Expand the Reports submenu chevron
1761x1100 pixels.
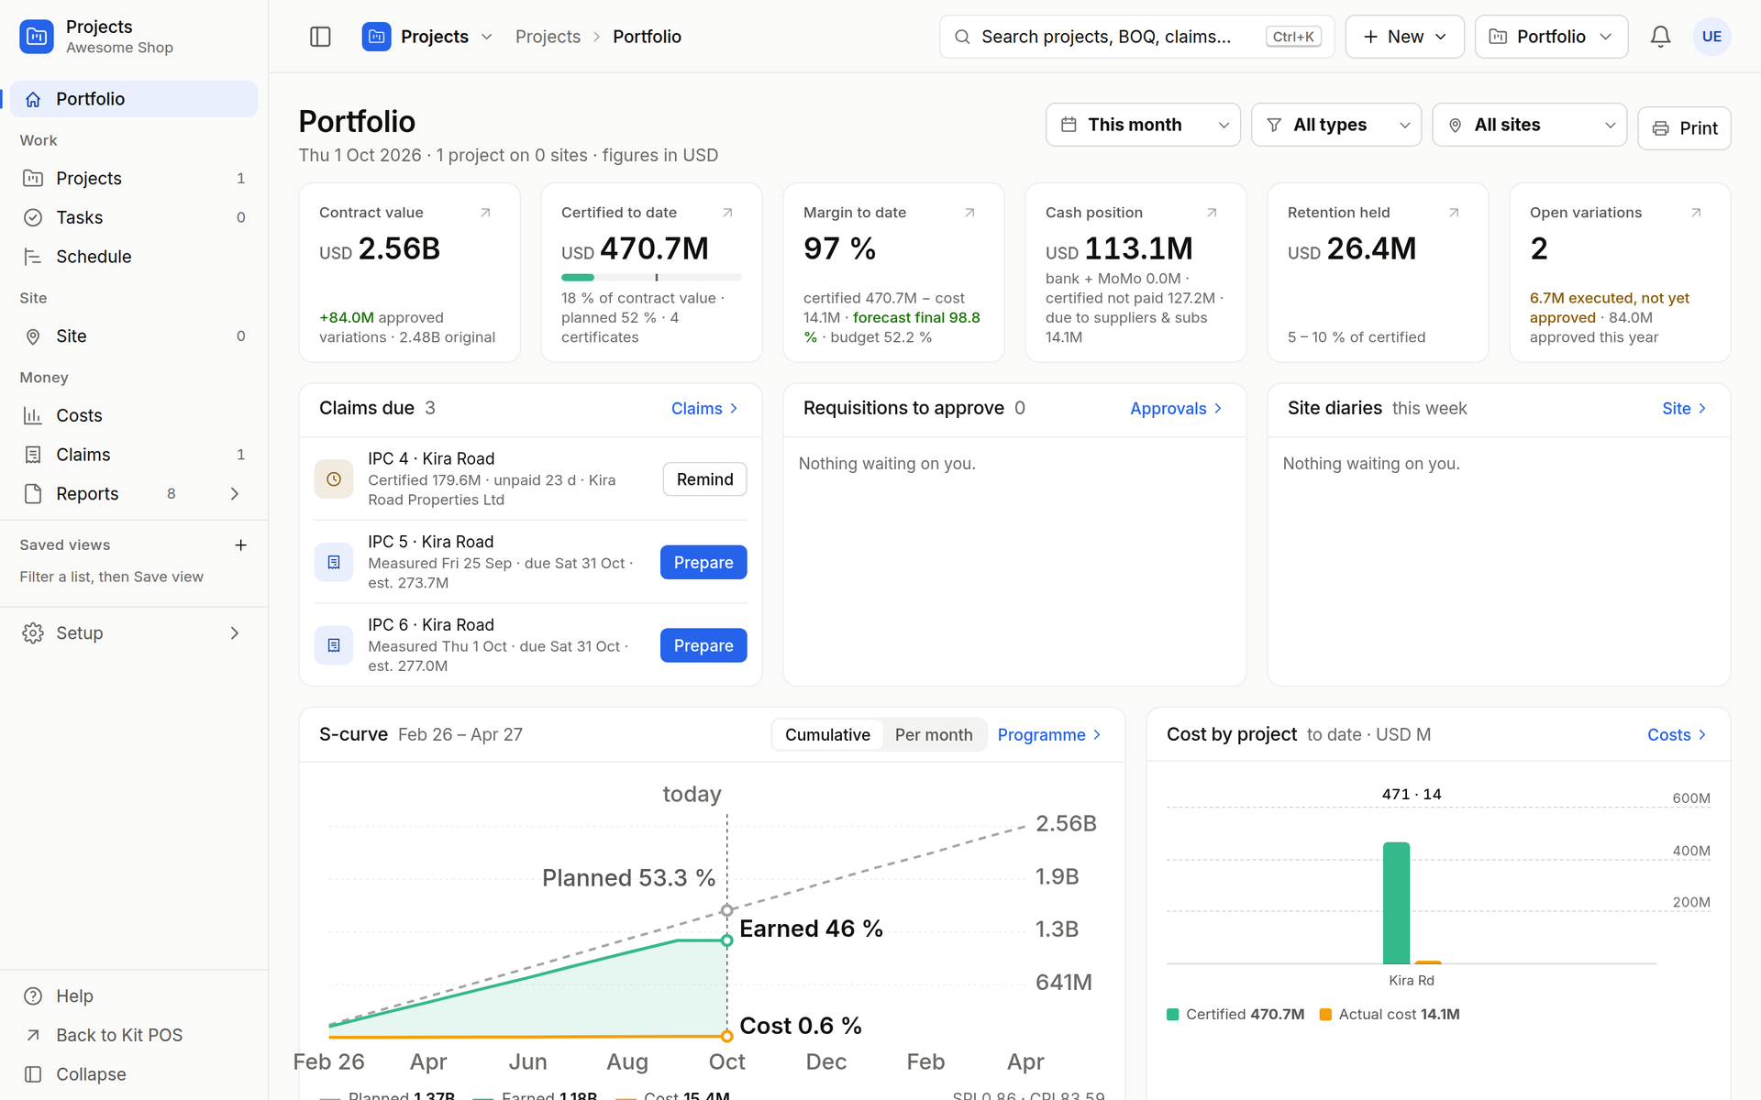pyautogui.click(x=235, y=494)
